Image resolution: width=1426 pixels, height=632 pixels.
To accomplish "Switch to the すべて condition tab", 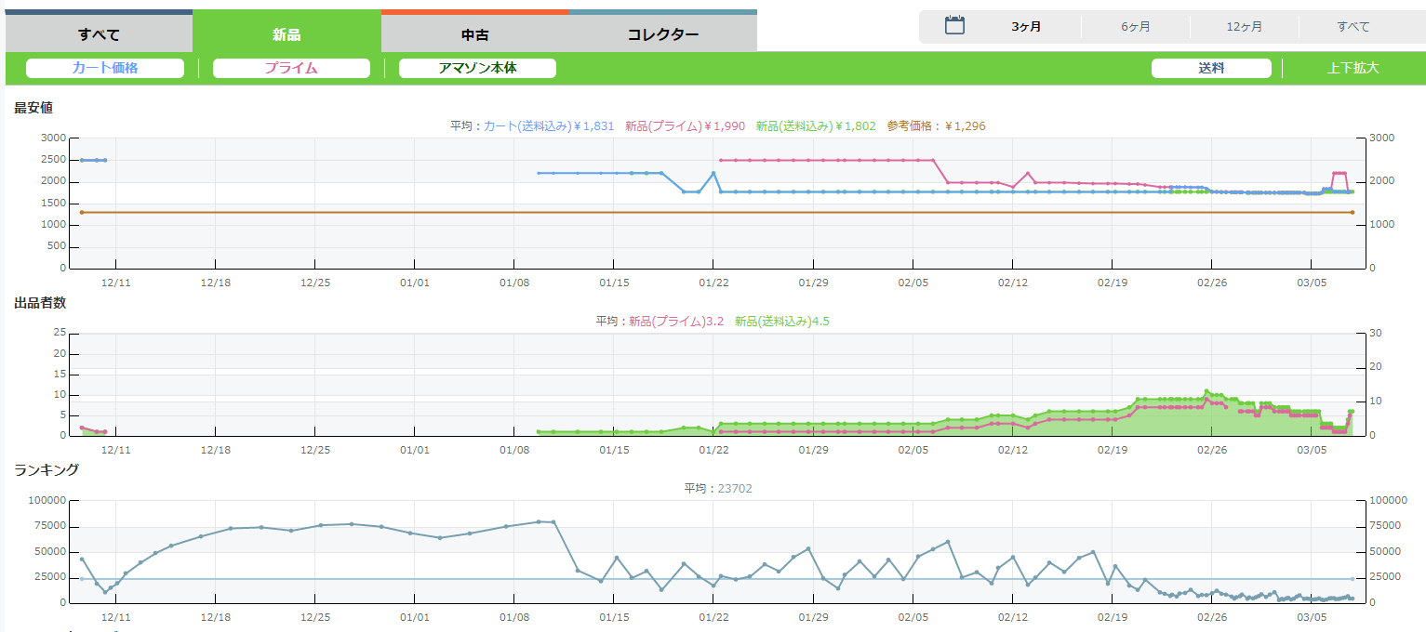I will pos(99,35).
